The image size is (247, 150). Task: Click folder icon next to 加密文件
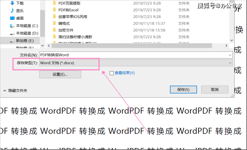(x=54, y=30)
